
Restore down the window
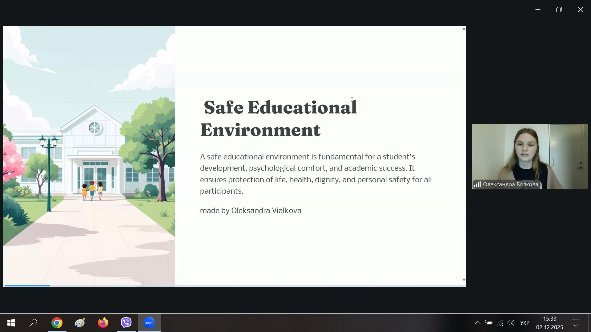click(559, 10)
